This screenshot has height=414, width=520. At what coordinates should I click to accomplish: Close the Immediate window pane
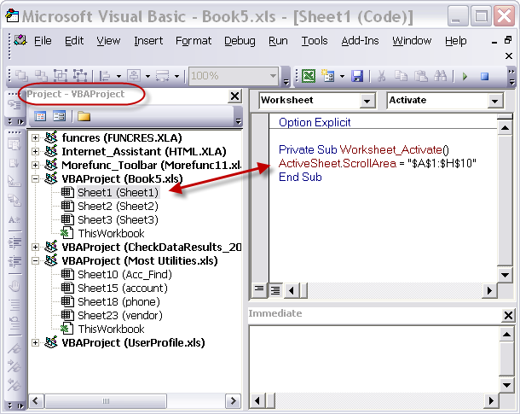pos(508,315)
